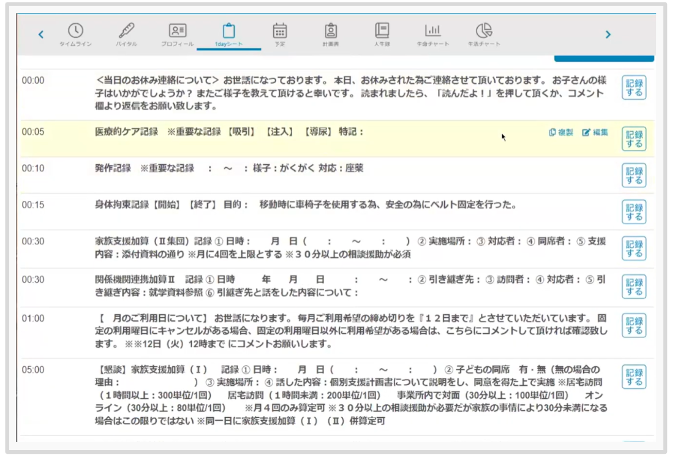This screenshot has height=463, width=675.
Task: Click 複製 on 医療的ケア記録 row
Action: tap(561, 132)
